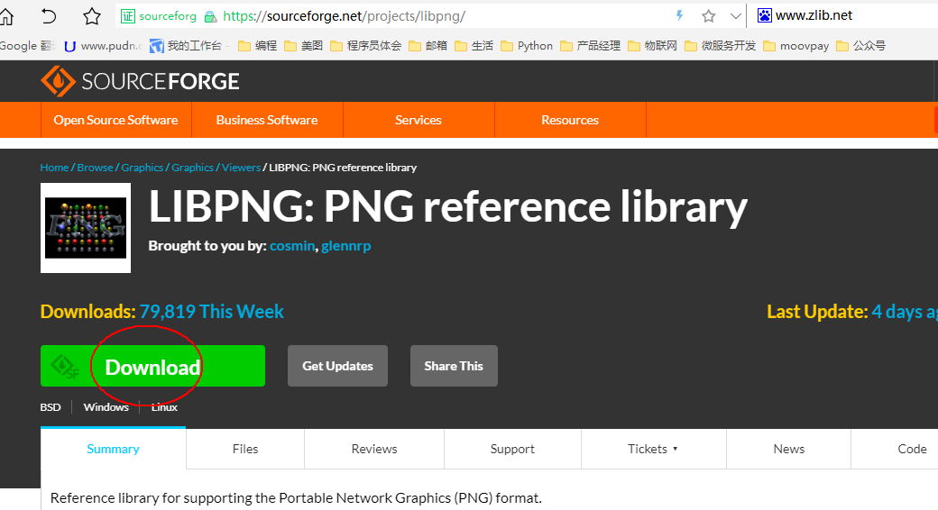
Task: Open the 物联网 bookmark folder
Action: tap(652, 46)
